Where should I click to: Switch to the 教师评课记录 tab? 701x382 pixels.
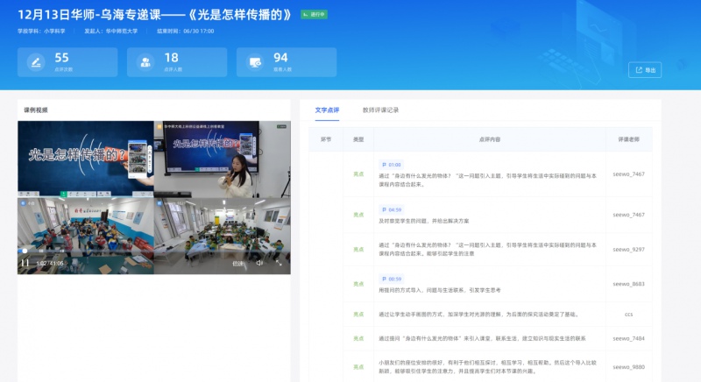click(x=380, y=110)
